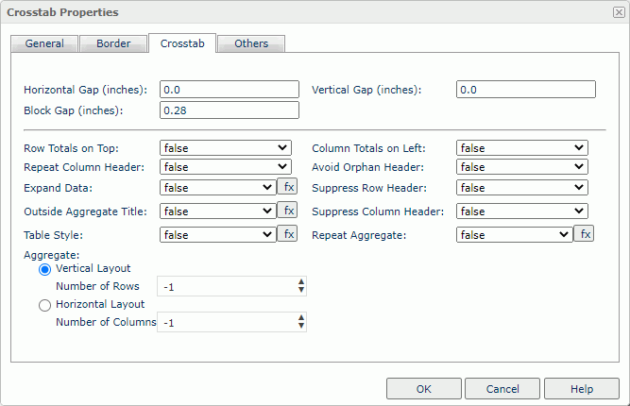Choose the Horizontal Layout option
The width and height of the screenshot is (630, 406).
tap(44, 305)
